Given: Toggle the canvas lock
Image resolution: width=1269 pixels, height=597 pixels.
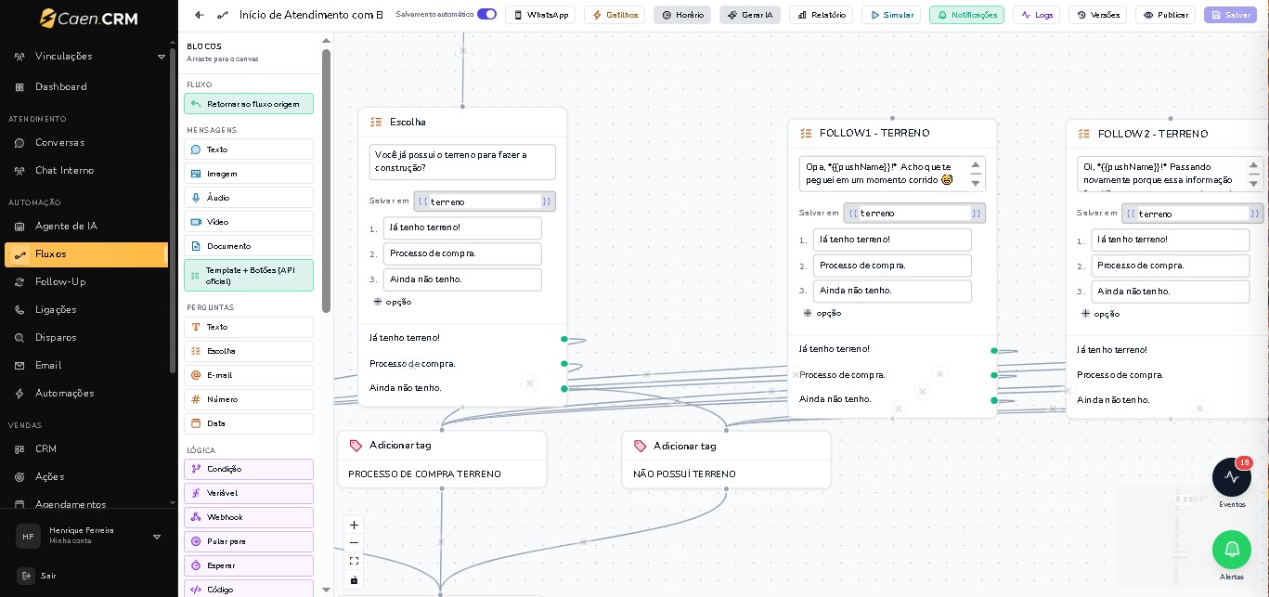Looking at the screenshot, I should click(354, 580).
